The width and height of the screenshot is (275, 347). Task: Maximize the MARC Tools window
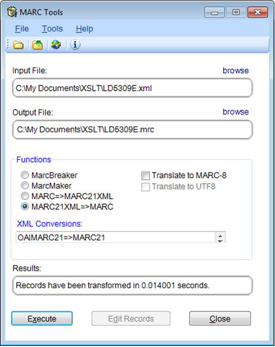click(236, 12)
